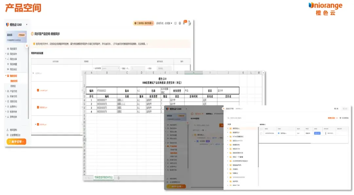Open the 启动方式 正式版 dropdown

164,23
